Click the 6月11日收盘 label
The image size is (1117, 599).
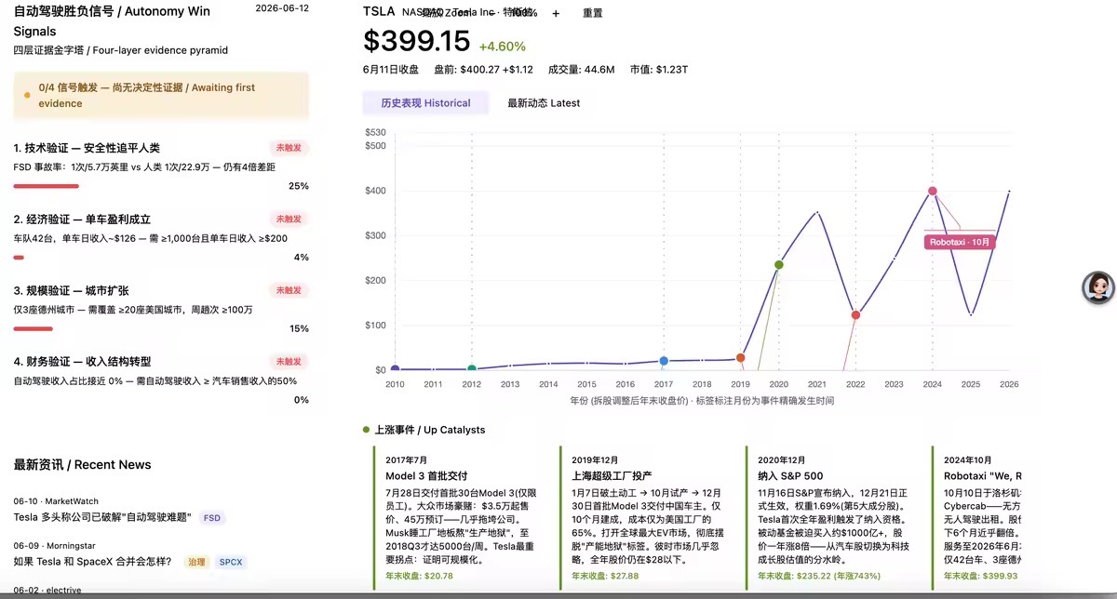pyautogui.click(x=392, y=69)
